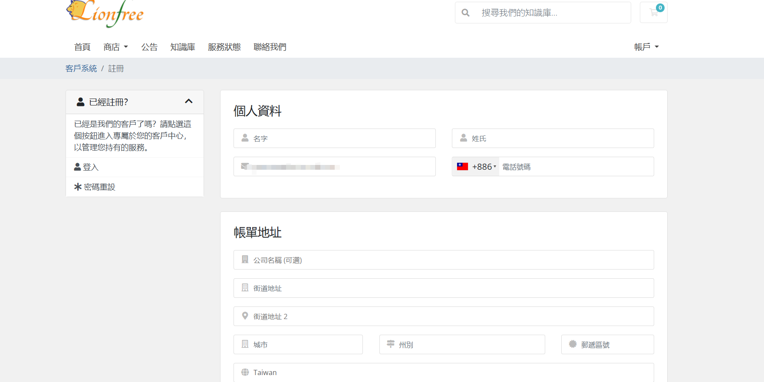Open the shopping cart icon
Viewport: 764px width, 382px height.
click(x=653, y=12)
